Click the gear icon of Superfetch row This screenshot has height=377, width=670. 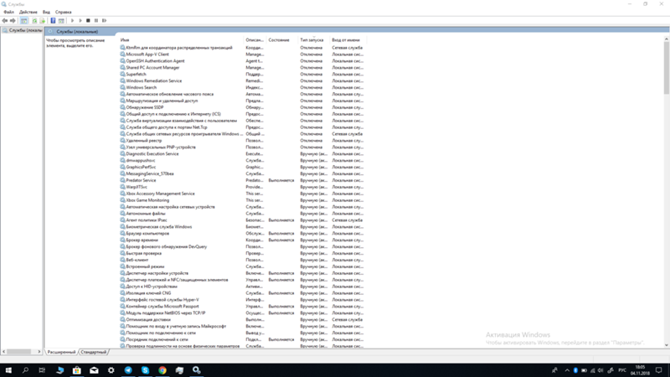click(x=122, y=74)
